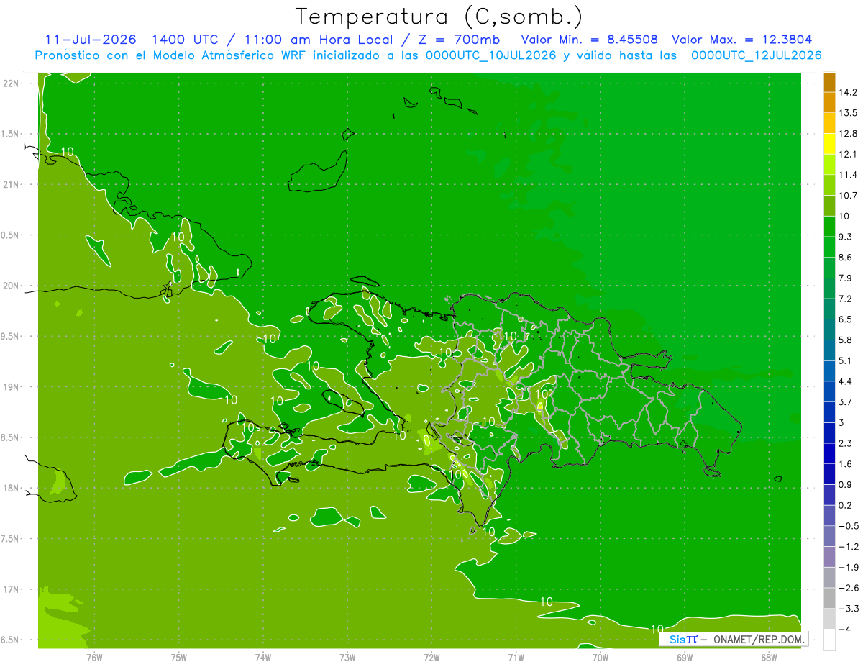Click the 17N latitude label
This screenshot has width=863, height=667.
[11, 589]
